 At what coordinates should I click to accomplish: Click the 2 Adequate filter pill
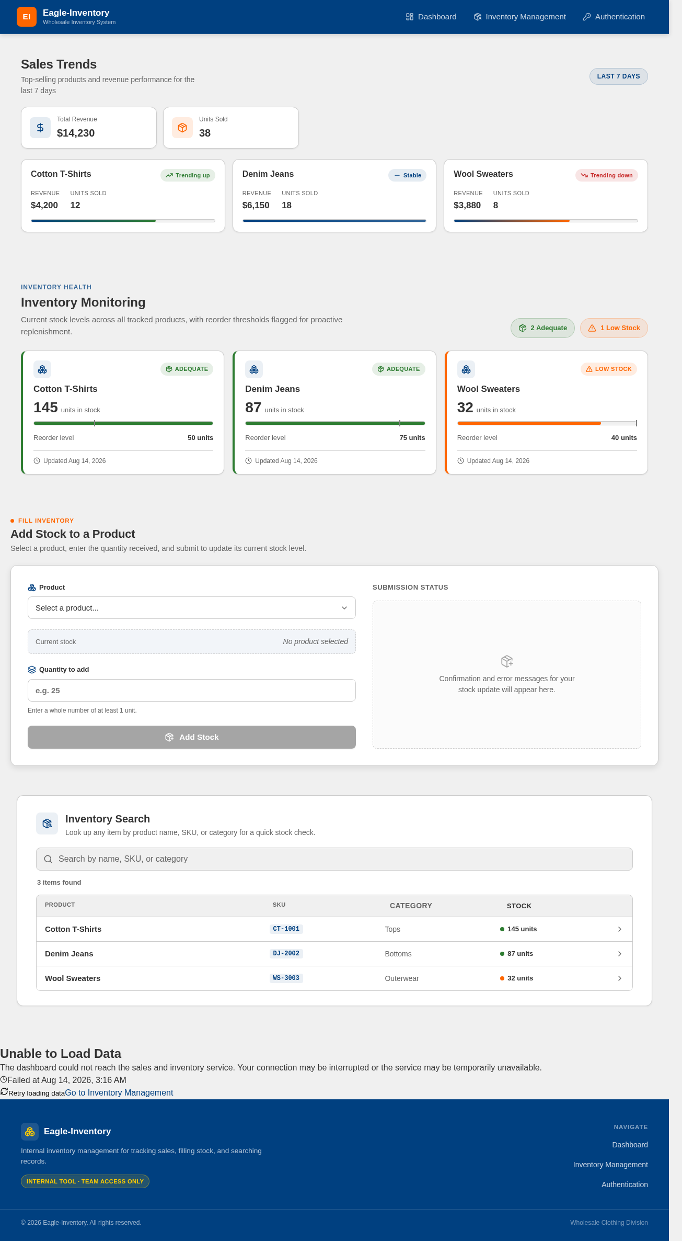pos(542,328)
